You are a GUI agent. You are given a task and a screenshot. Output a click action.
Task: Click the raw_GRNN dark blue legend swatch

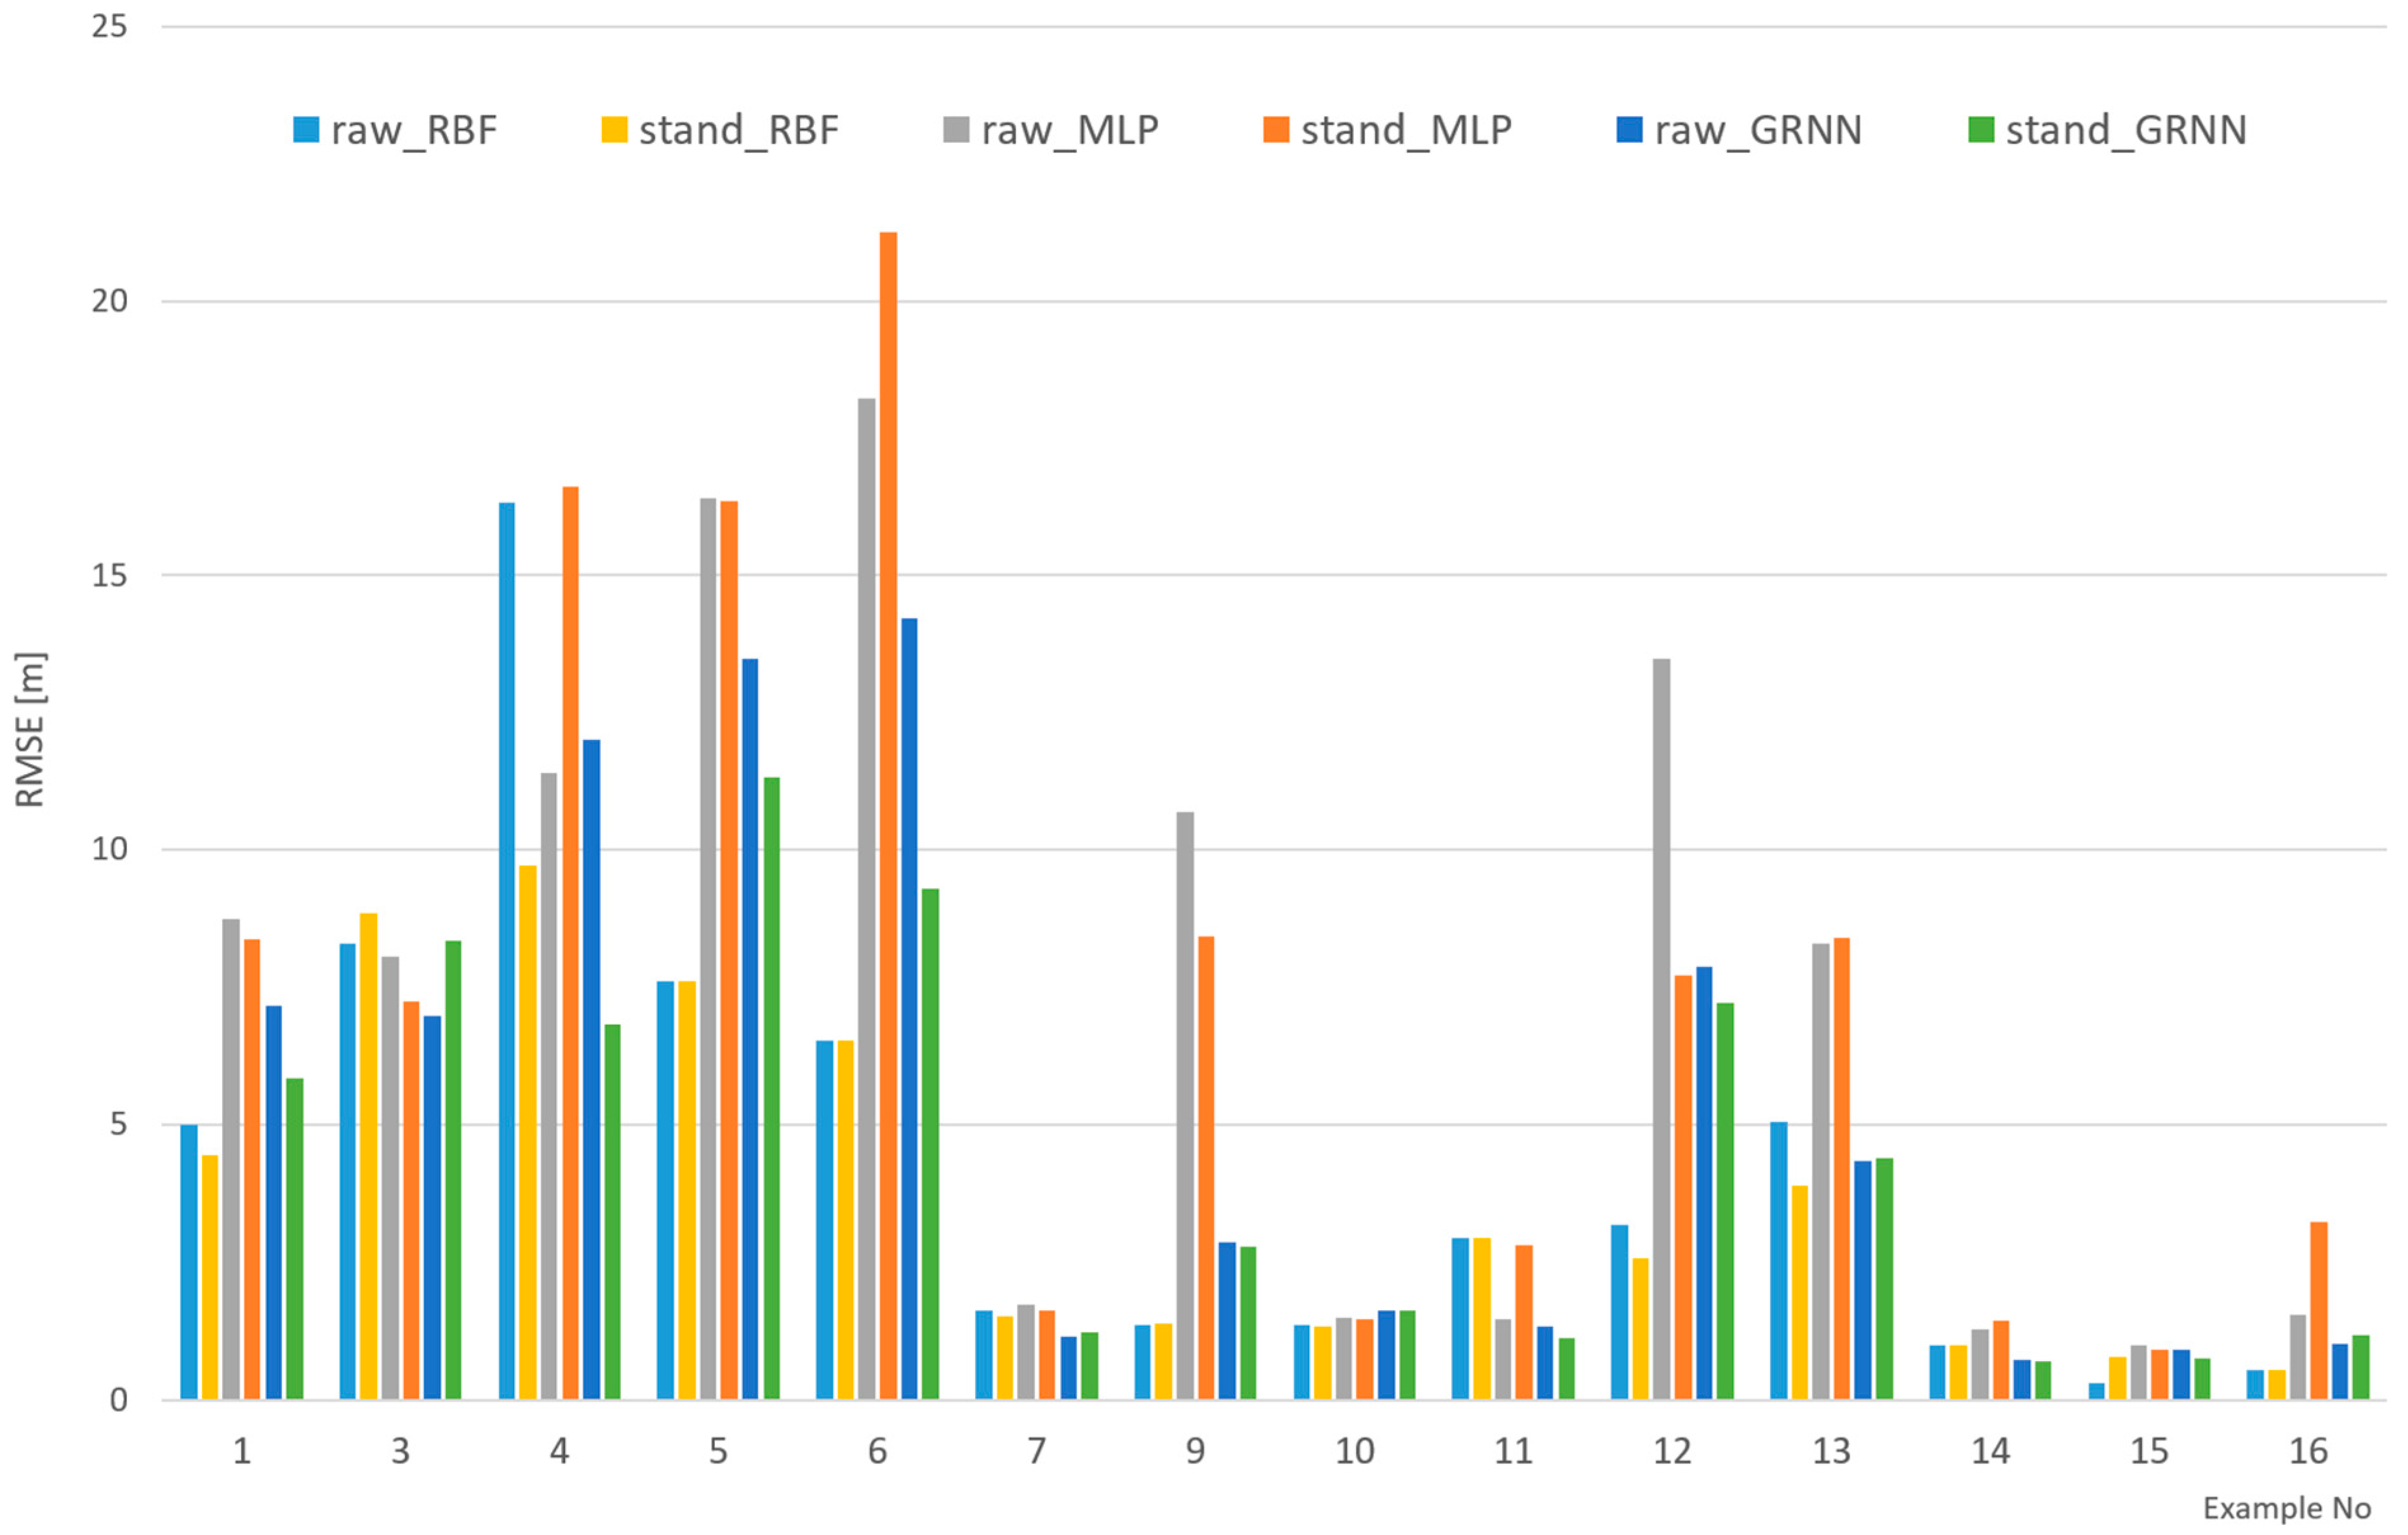(1629, 130)
